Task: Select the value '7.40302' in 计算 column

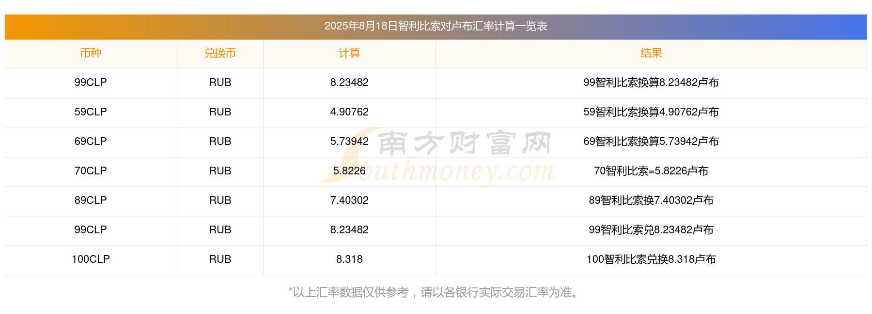Action: (349, 200)
